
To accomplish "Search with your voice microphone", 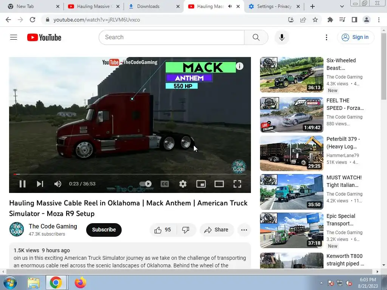I will [x=282, y=37].
